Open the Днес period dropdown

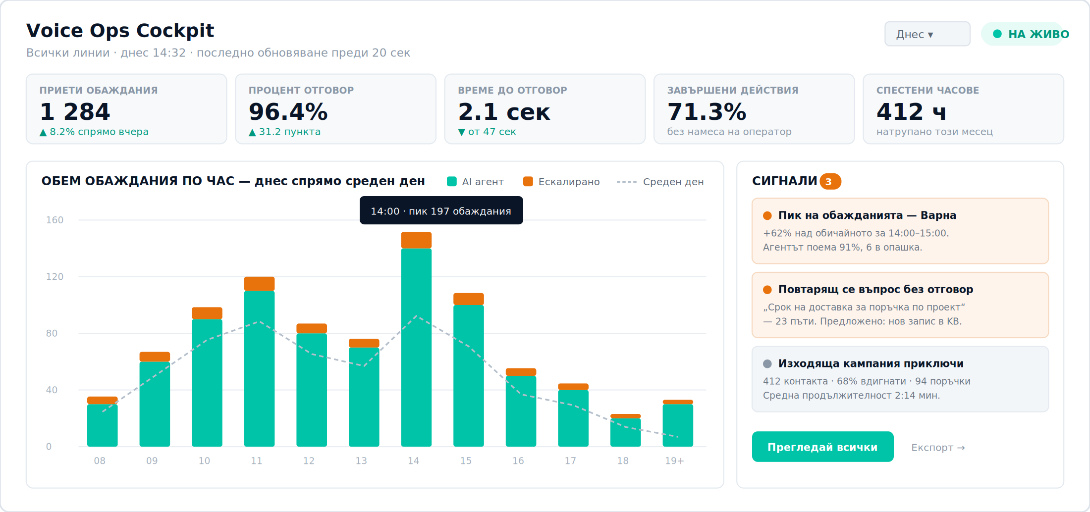click(927, 34)
